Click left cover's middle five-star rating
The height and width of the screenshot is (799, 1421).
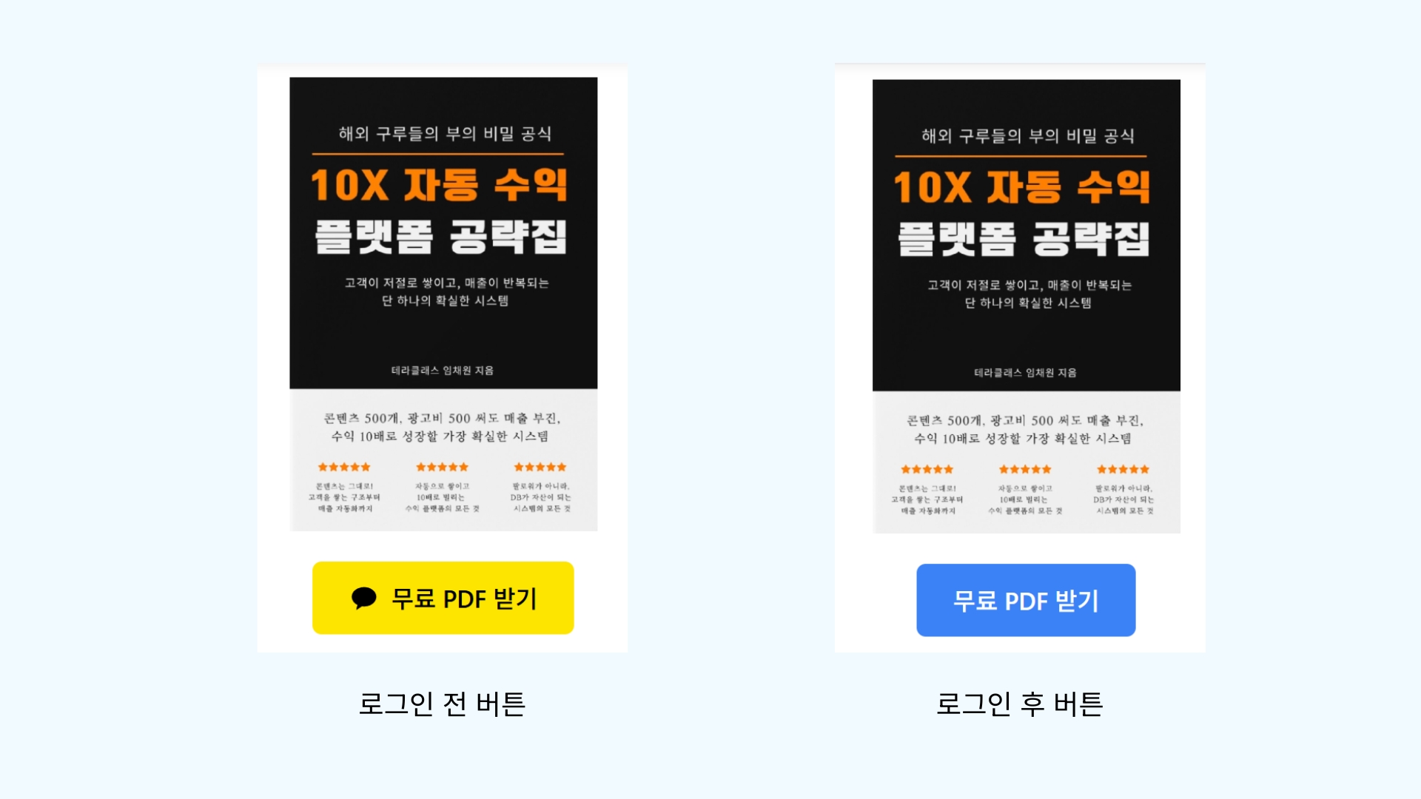[442, 467]
